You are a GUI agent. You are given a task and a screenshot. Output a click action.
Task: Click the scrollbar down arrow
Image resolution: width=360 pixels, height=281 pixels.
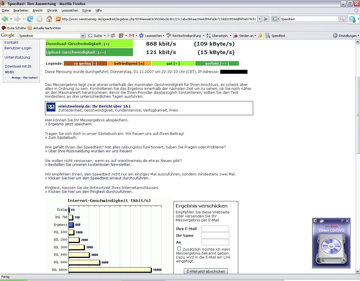click(358, 271)
